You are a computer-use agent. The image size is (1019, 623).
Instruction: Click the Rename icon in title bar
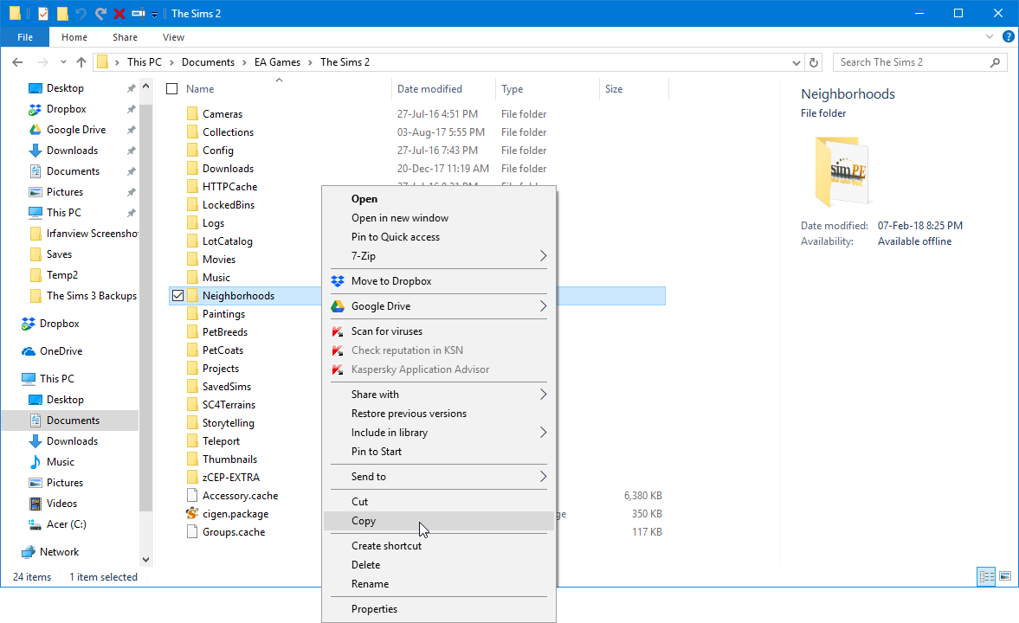138,13
